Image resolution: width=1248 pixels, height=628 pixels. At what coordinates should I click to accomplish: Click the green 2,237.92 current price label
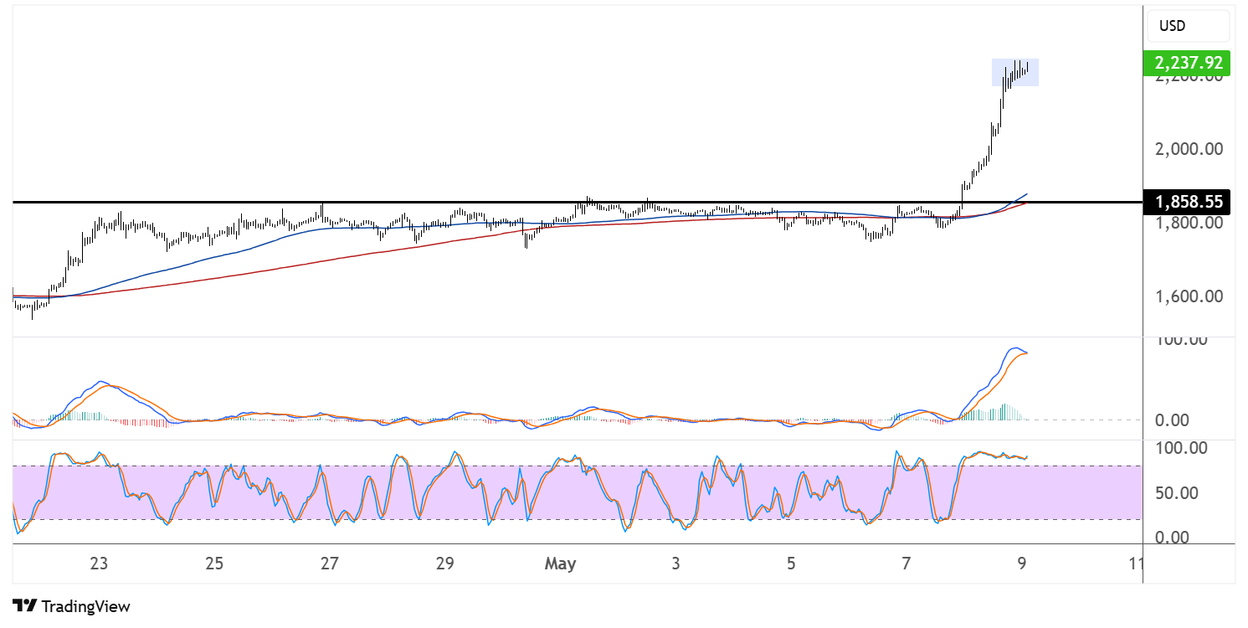1188,62
